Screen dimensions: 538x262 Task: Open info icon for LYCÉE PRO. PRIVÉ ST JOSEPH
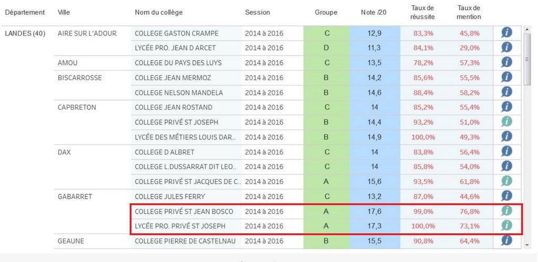[x=506, y=225]
